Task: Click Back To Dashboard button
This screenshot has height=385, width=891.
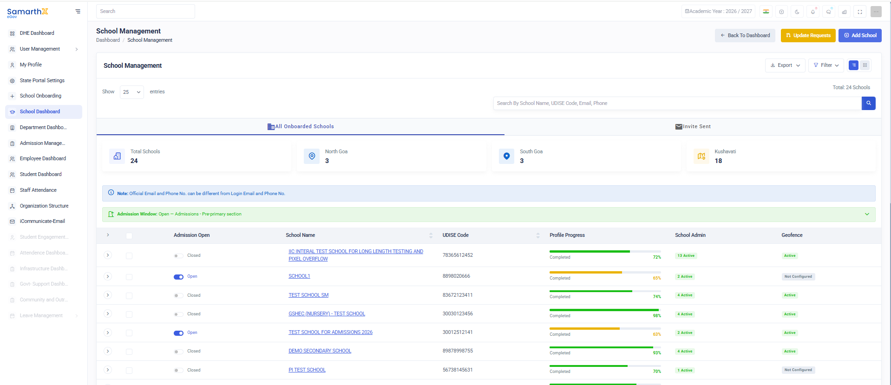Action: pos(745,35)
